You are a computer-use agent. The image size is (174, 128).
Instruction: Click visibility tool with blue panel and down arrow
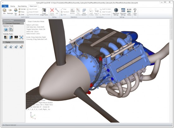[x=11, y=37]
